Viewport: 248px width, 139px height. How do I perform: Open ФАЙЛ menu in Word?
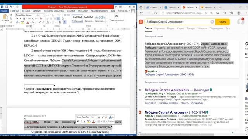tap(4, 11)
